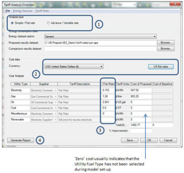
Task: Browse for Comparison results dataset
Action: [x=166, y=49]
